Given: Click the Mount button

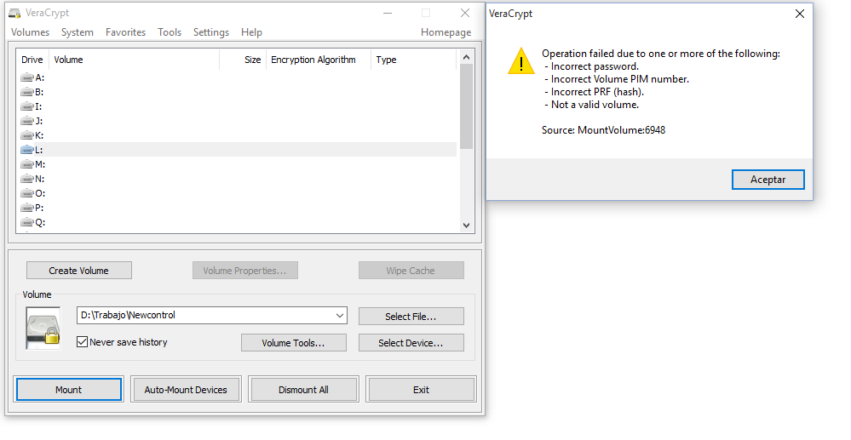Looking at the screenshot, I should coord(69,390).
